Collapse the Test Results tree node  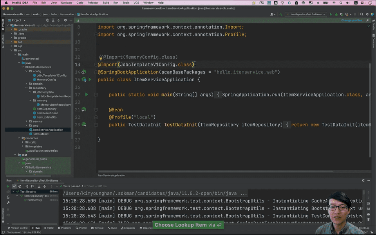13,192
